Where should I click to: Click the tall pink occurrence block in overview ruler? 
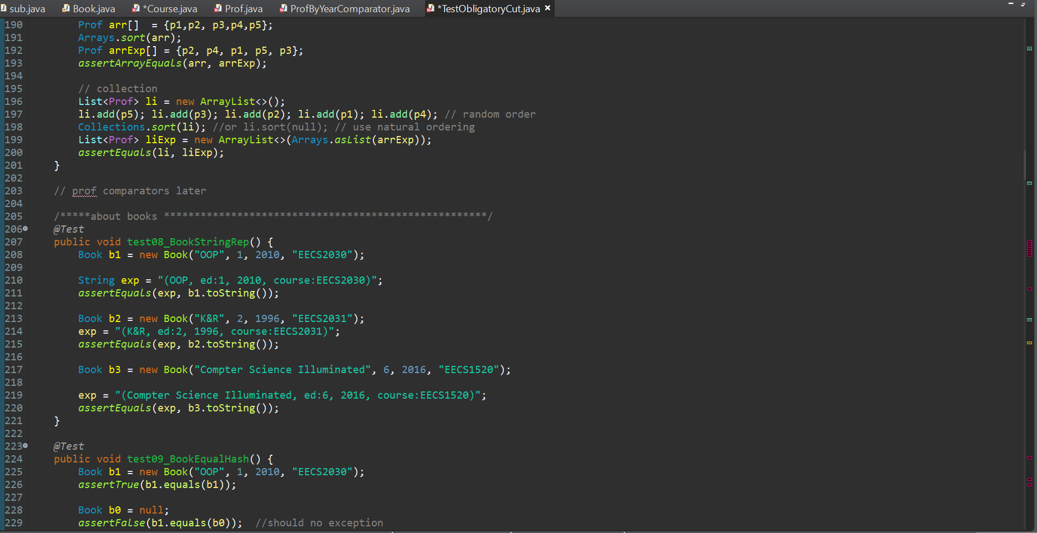point(1029,248)
